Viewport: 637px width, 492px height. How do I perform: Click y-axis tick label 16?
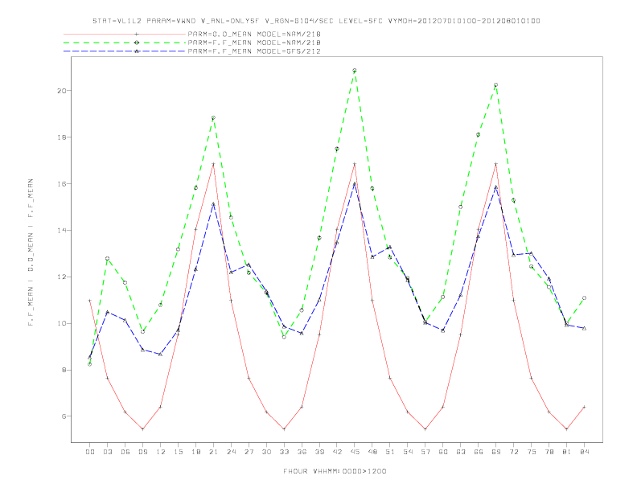[62, 184]
